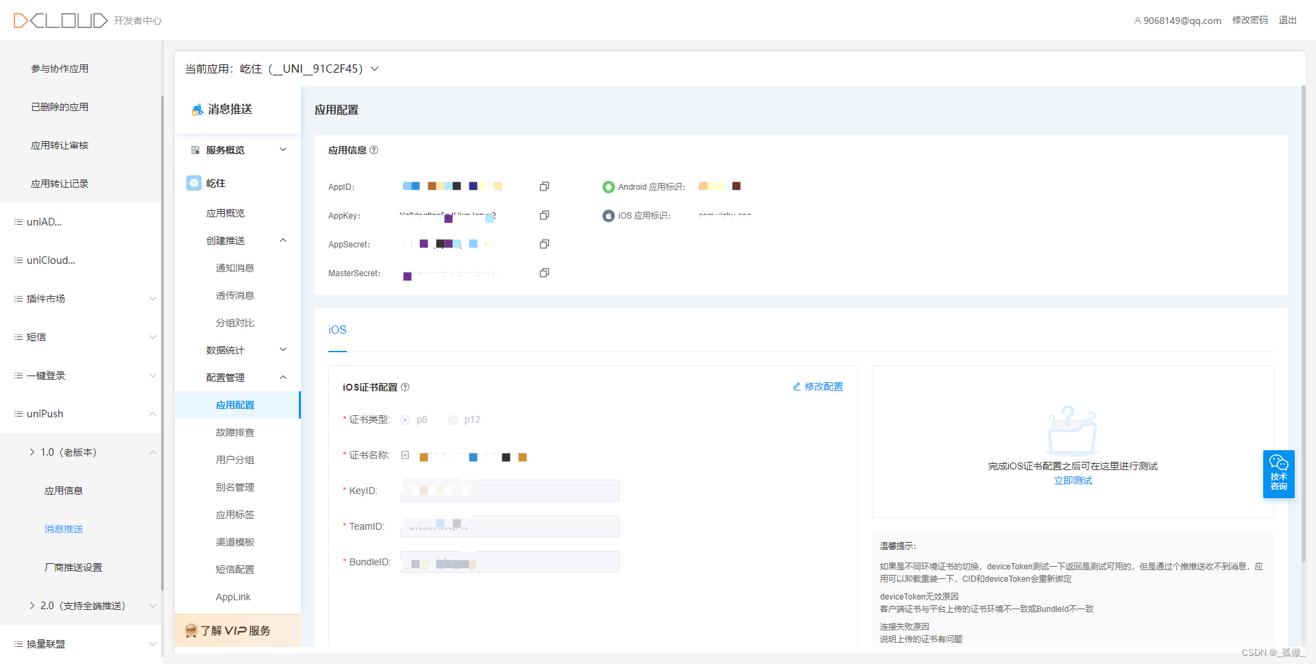
Task: Click the app cube icon beside 屹住
Action: [x=194, y=183]
